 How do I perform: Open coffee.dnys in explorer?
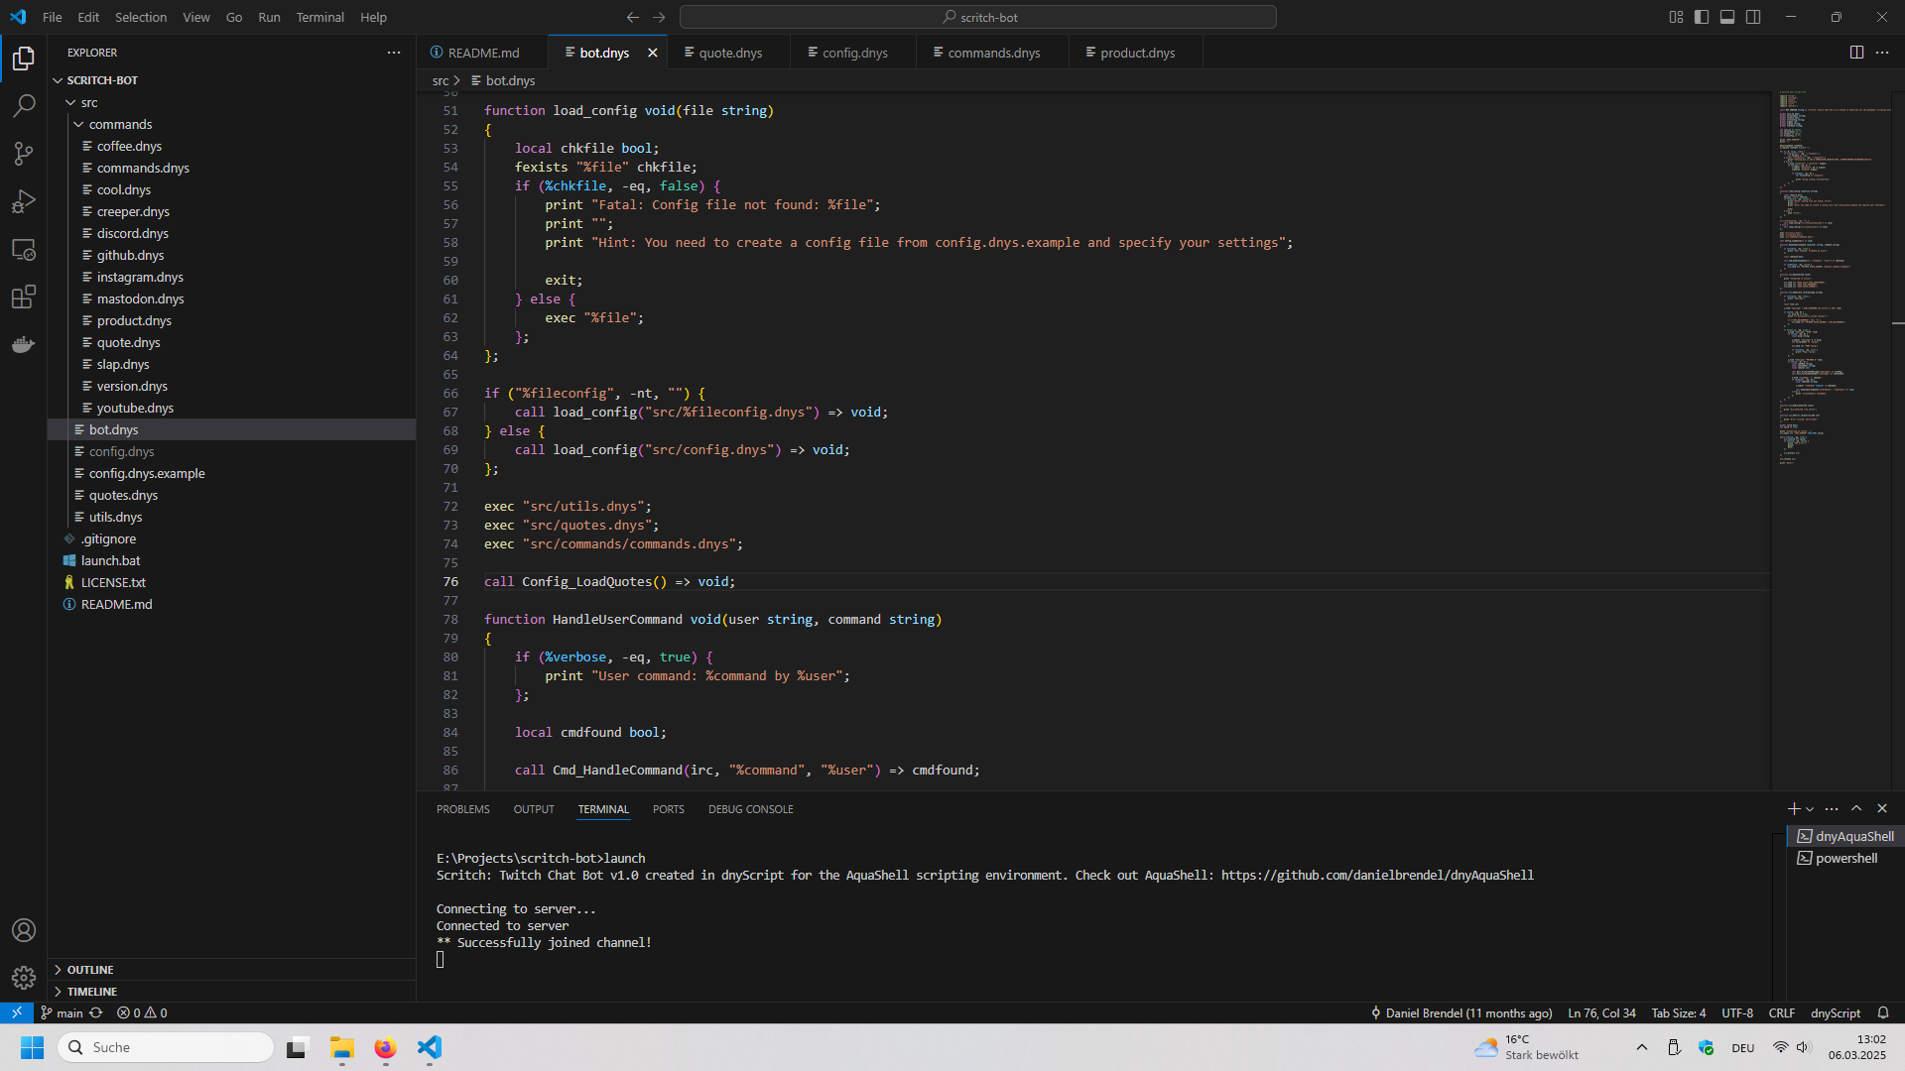tap(231, 146)
